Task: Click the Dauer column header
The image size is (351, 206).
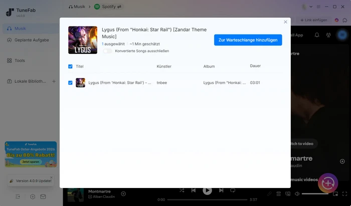Action: coord(255,66)
